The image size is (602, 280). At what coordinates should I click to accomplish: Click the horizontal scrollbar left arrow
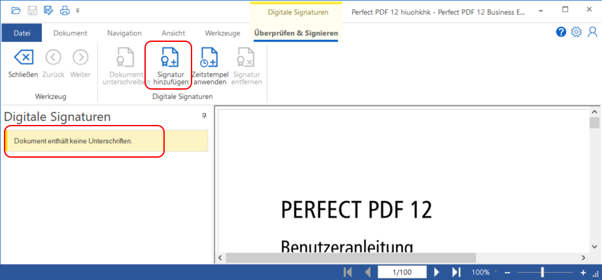(221, 257)
